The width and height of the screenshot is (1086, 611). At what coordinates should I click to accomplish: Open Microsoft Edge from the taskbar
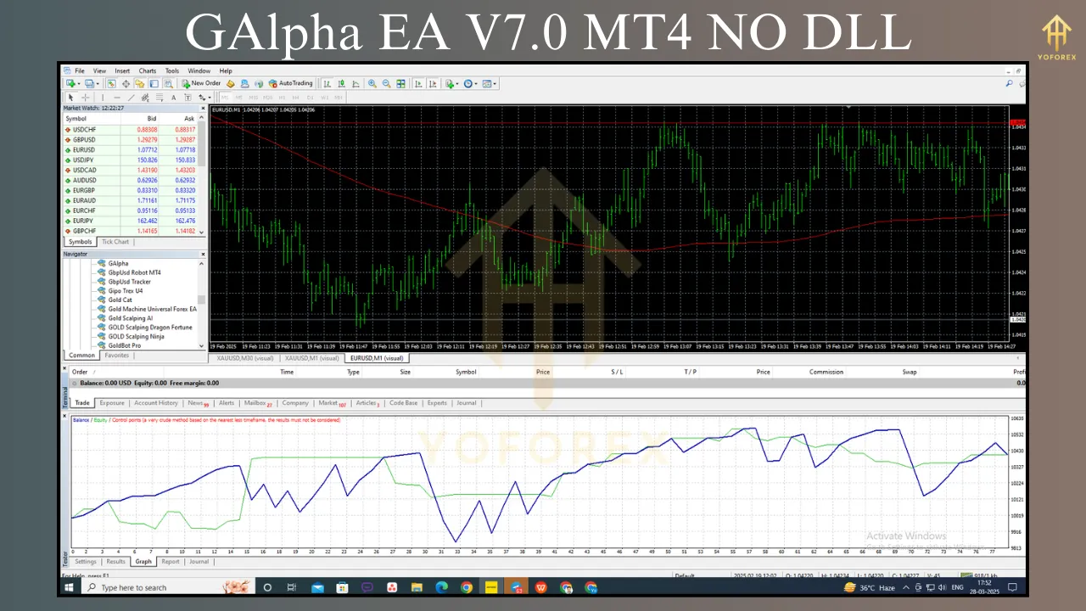click(x=441, y=587)
